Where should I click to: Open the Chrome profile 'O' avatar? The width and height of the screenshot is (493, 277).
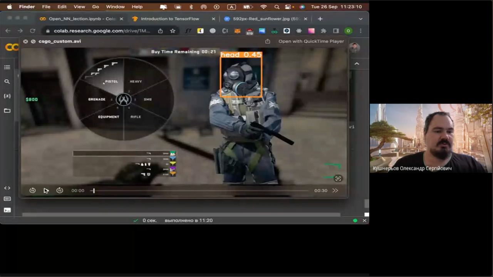[x=348, y=31]
